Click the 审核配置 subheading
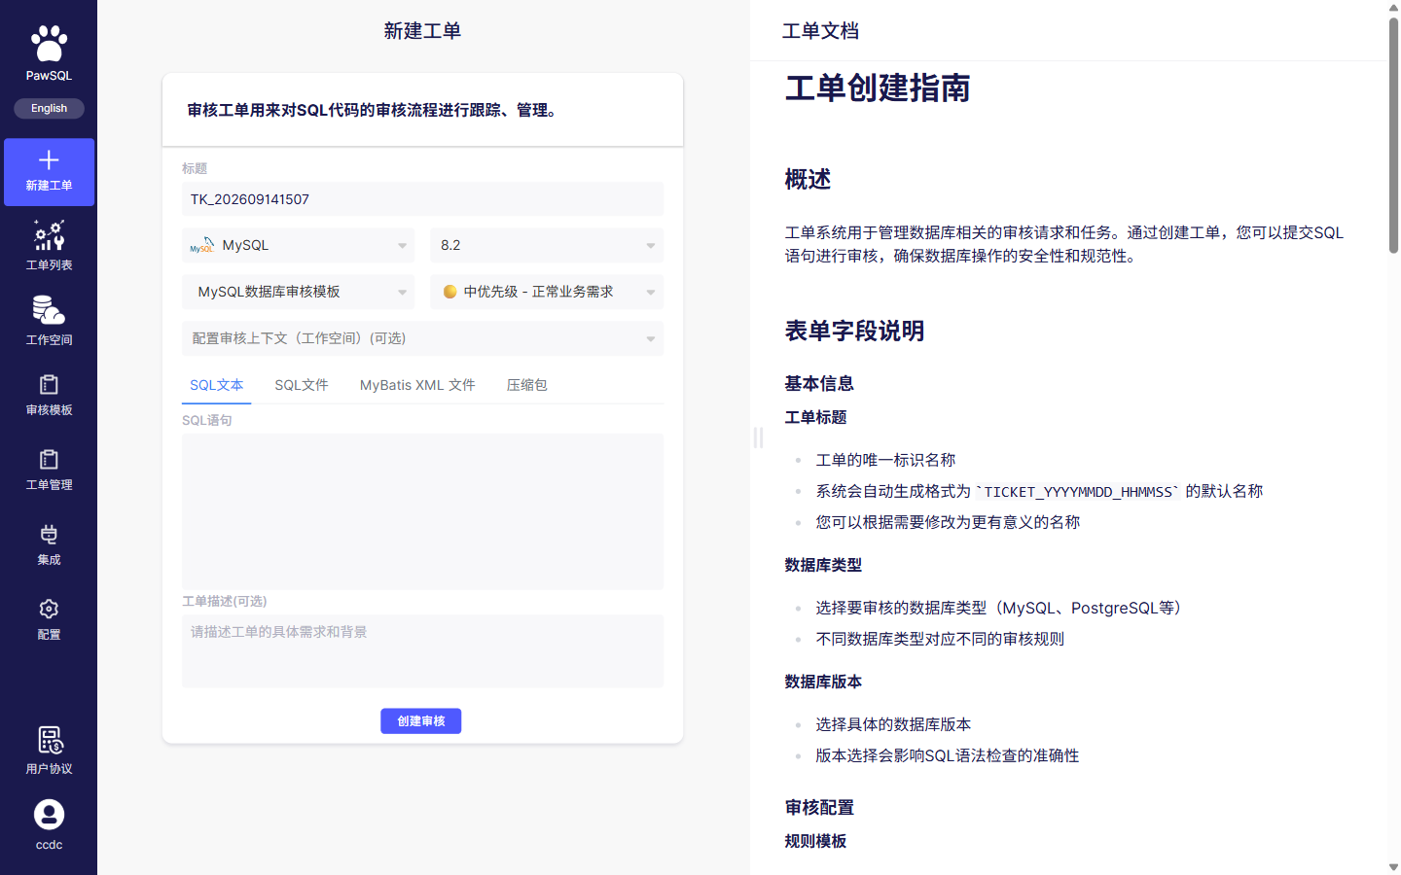 (819, 808)
